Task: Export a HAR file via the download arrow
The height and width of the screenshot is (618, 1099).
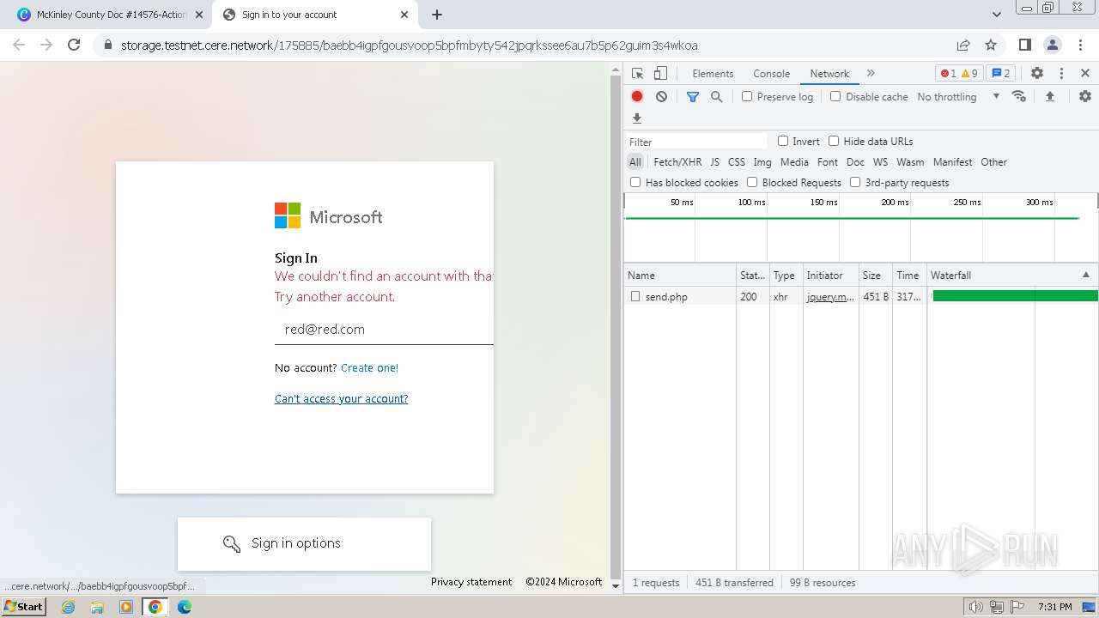Action: (x=637, y=118)
